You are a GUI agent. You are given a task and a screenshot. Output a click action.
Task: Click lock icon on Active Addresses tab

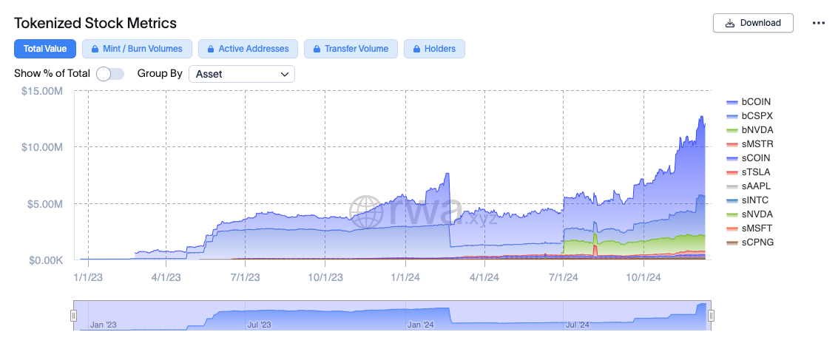210,49
